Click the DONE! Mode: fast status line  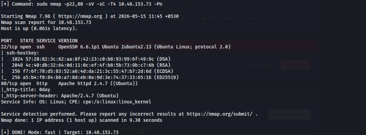60,132
